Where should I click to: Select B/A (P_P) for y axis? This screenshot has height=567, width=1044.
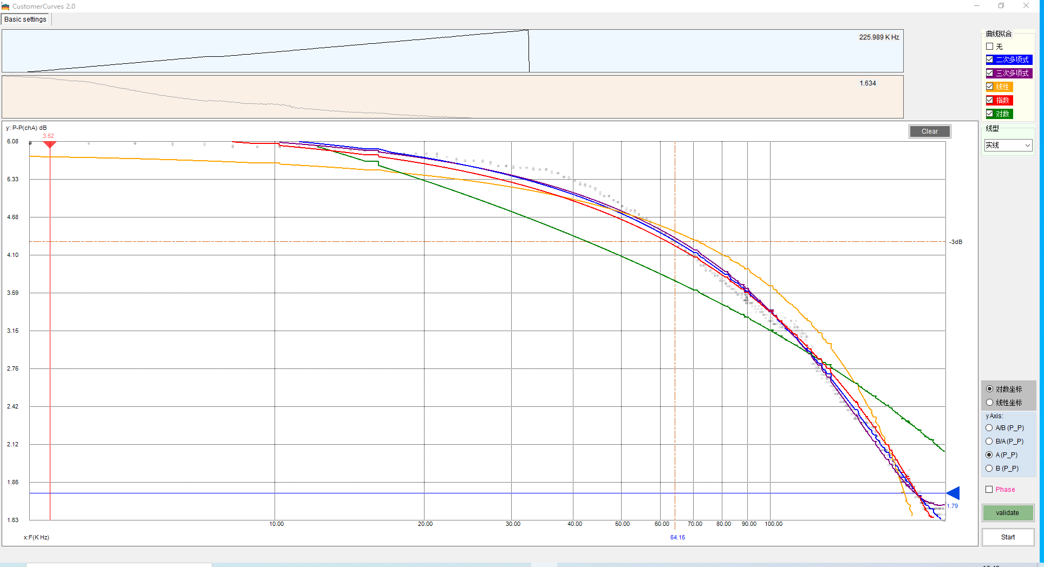click(x=989, y=441)
